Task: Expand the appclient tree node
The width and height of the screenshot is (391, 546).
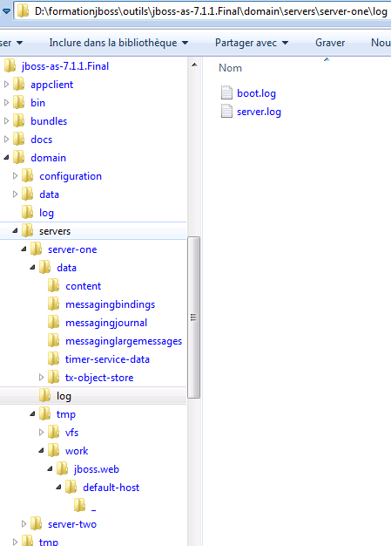Action: 6,84
